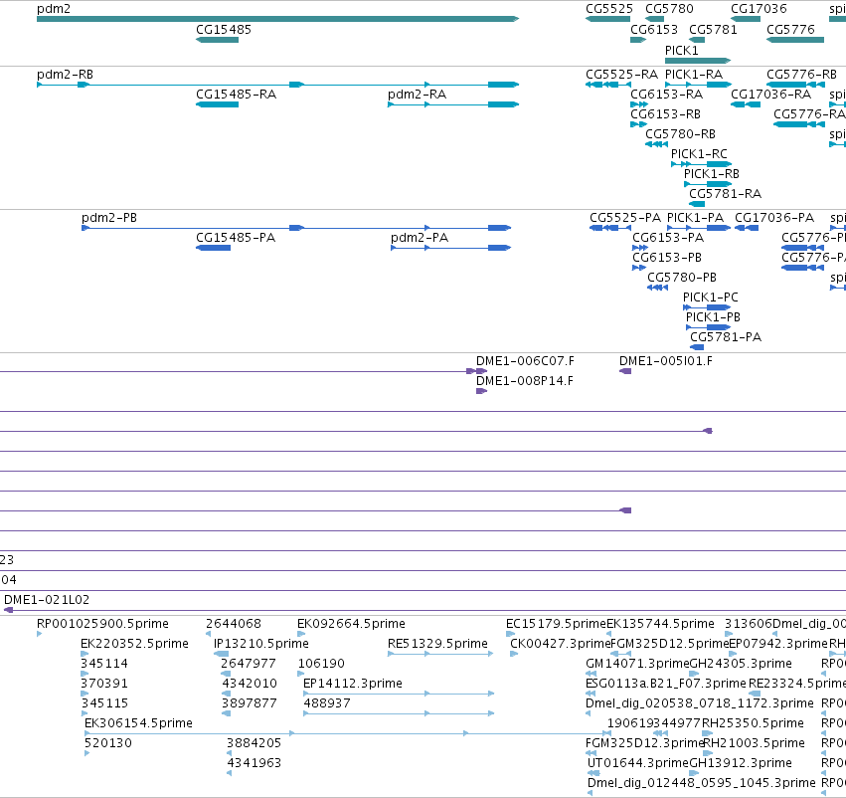The image size is (846, 798).
Task: Click the CG5780-RB transcript label
Action: pyautogui.click(x=680, y=134)
